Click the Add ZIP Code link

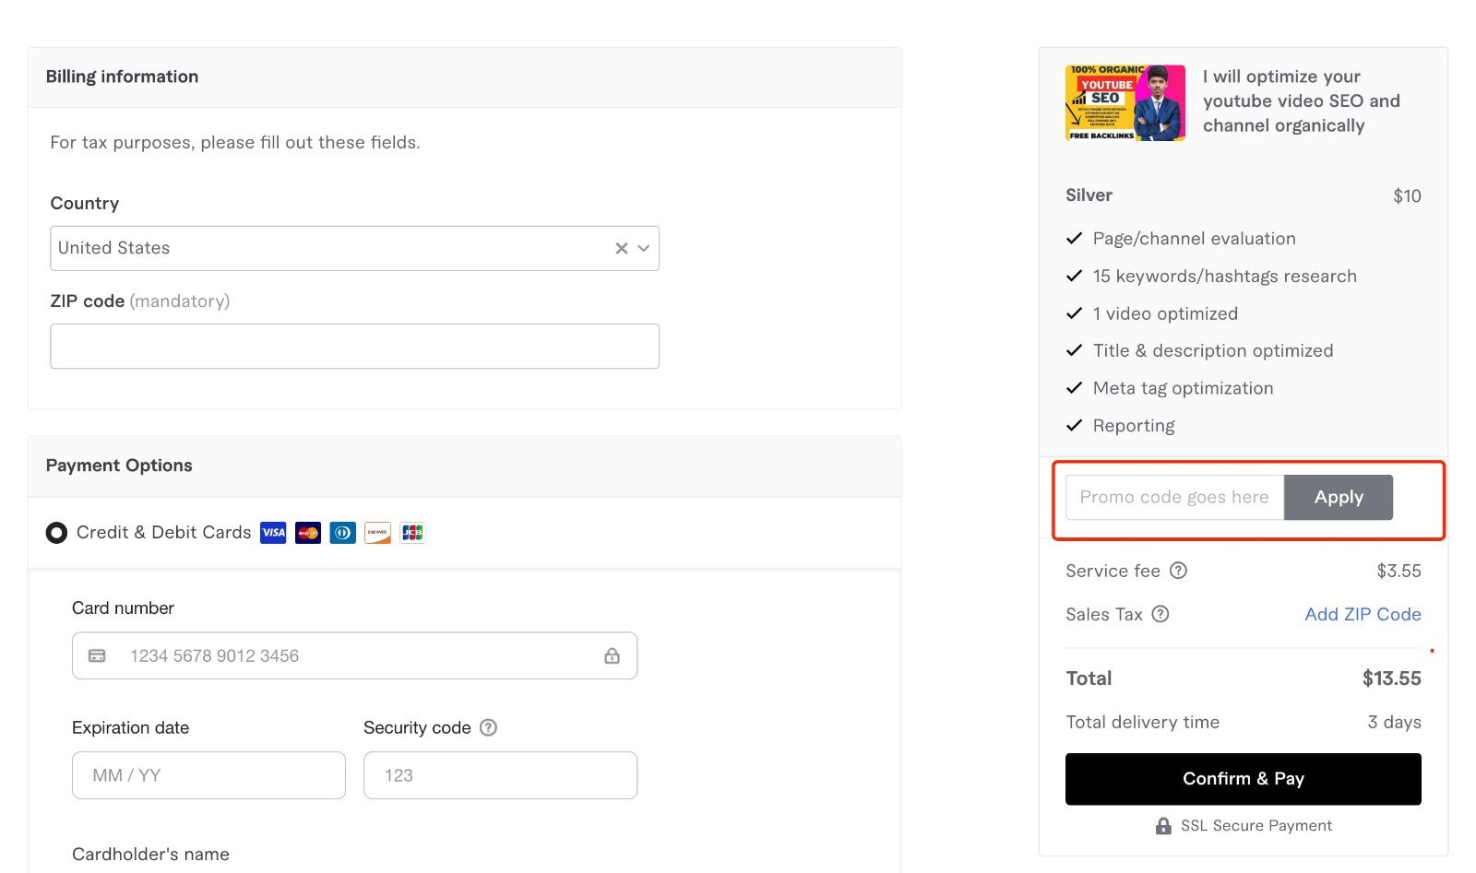1363,614
